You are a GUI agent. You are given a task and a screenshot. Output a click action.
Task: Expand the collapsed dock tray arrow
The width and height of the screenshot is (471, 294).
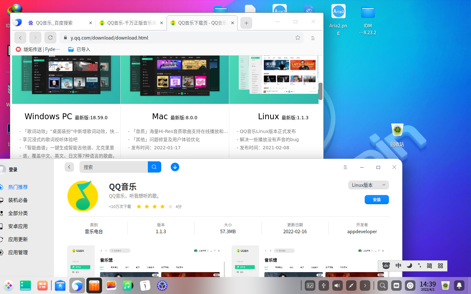tap(365, 286)
